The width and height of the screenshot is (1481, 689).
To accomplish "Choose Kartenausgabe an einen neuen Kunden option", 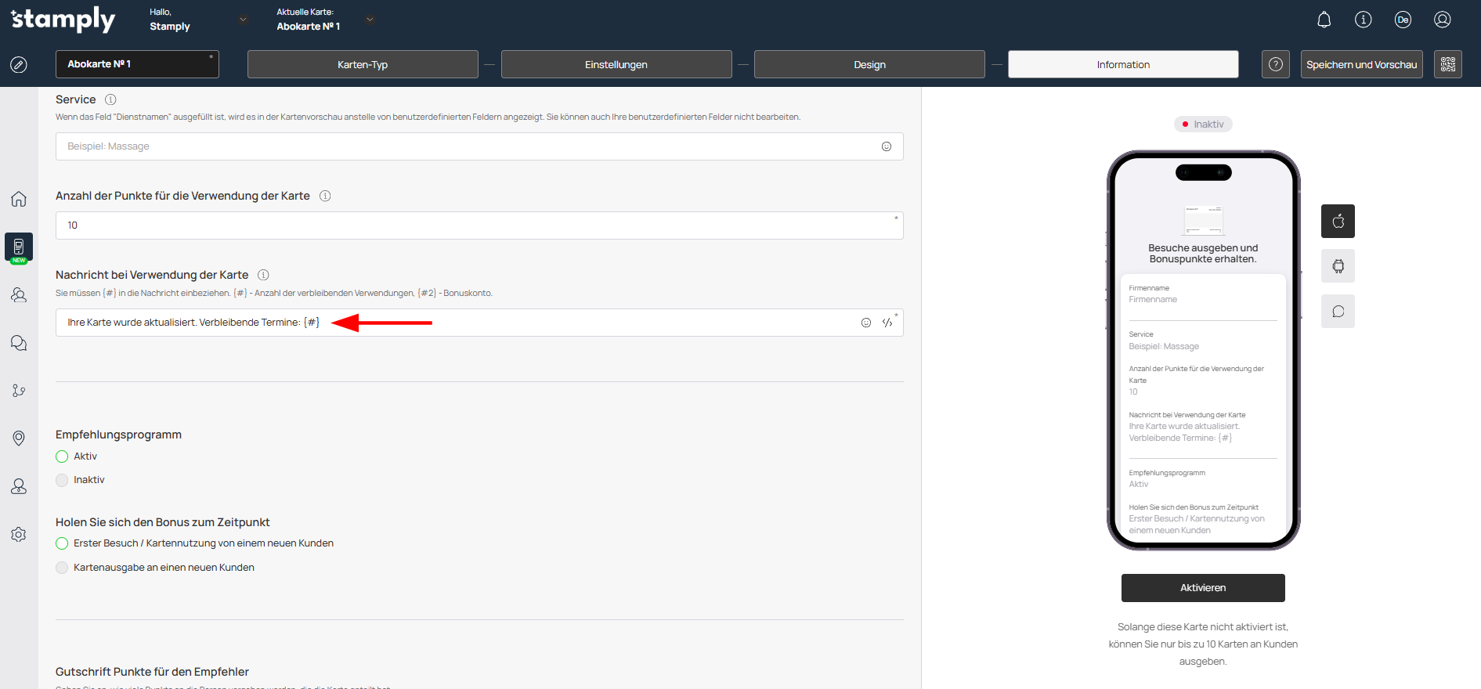I will pos(63,568).
